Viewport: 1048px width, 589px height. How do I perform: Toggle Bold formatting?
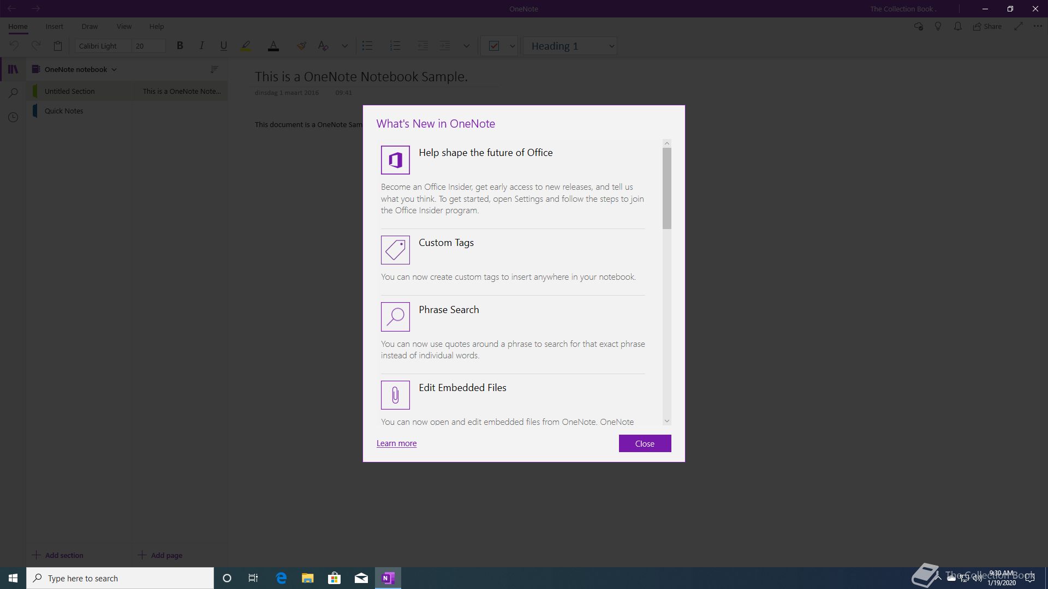click(x=180, y=46)
